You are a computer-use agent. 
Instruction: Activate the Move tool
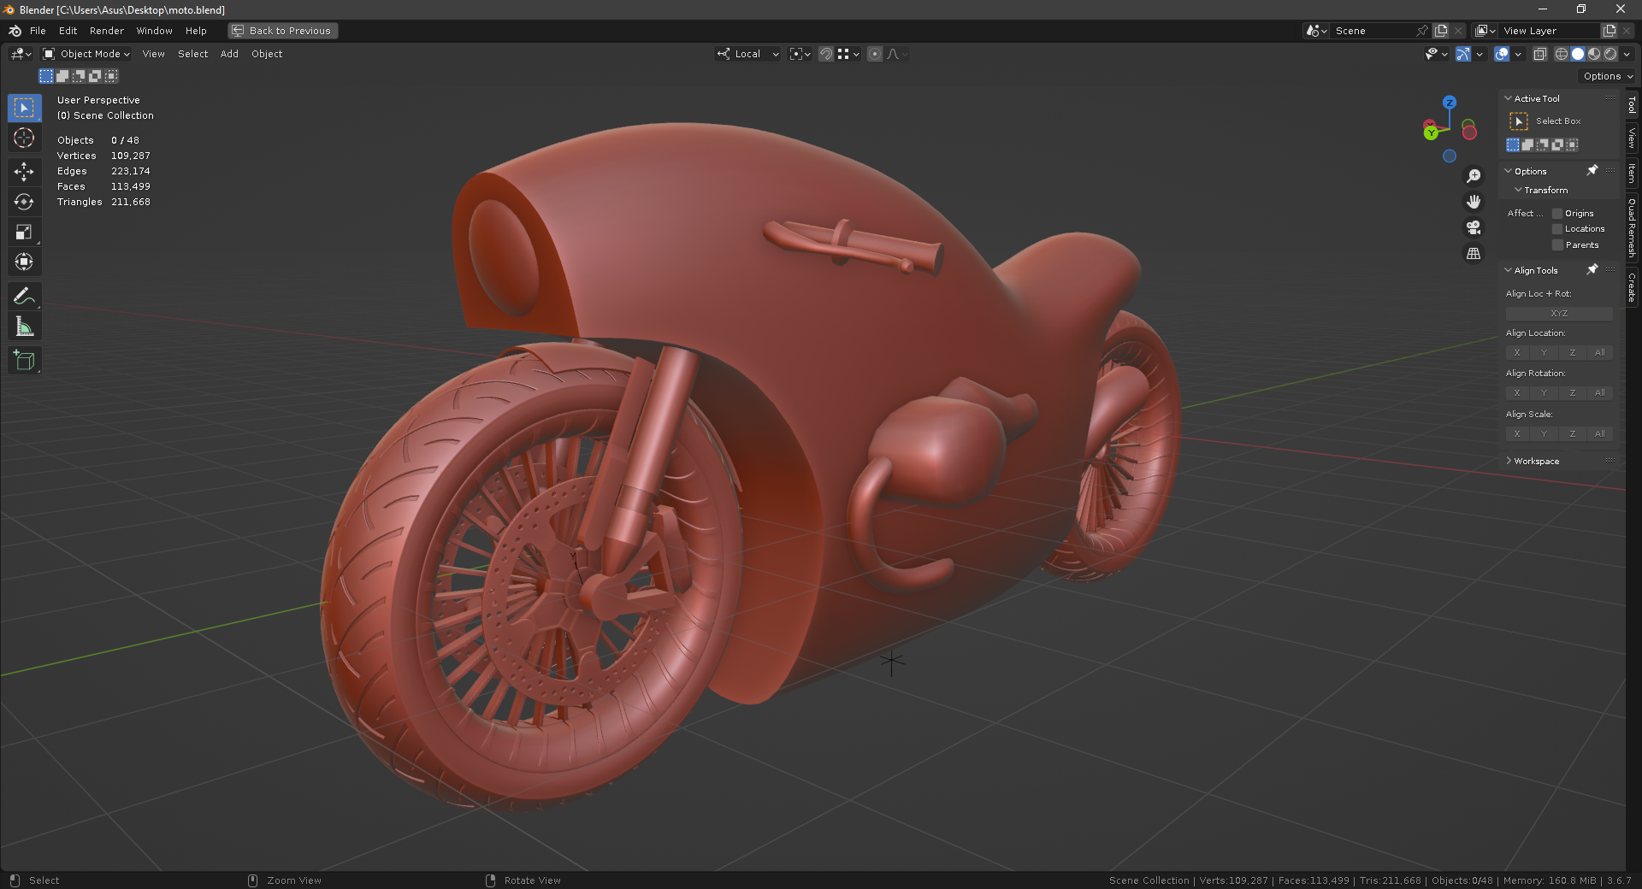24,172
